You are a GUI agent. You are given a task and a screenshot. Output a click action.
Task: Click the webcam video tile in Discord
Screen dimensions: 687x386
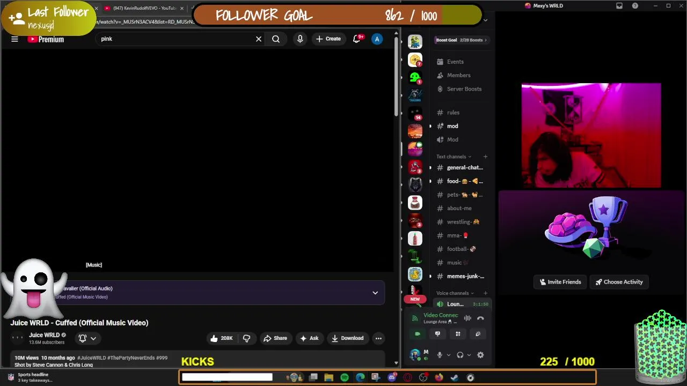coord(591,135)
